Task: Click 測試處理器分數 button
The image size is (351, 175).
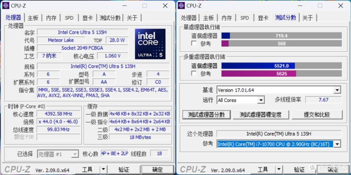Action: click(x=207, y=115)
